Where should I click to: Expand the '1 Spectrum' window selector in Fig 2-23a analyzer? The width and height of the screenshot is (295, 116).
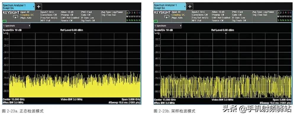coord(17,26)
